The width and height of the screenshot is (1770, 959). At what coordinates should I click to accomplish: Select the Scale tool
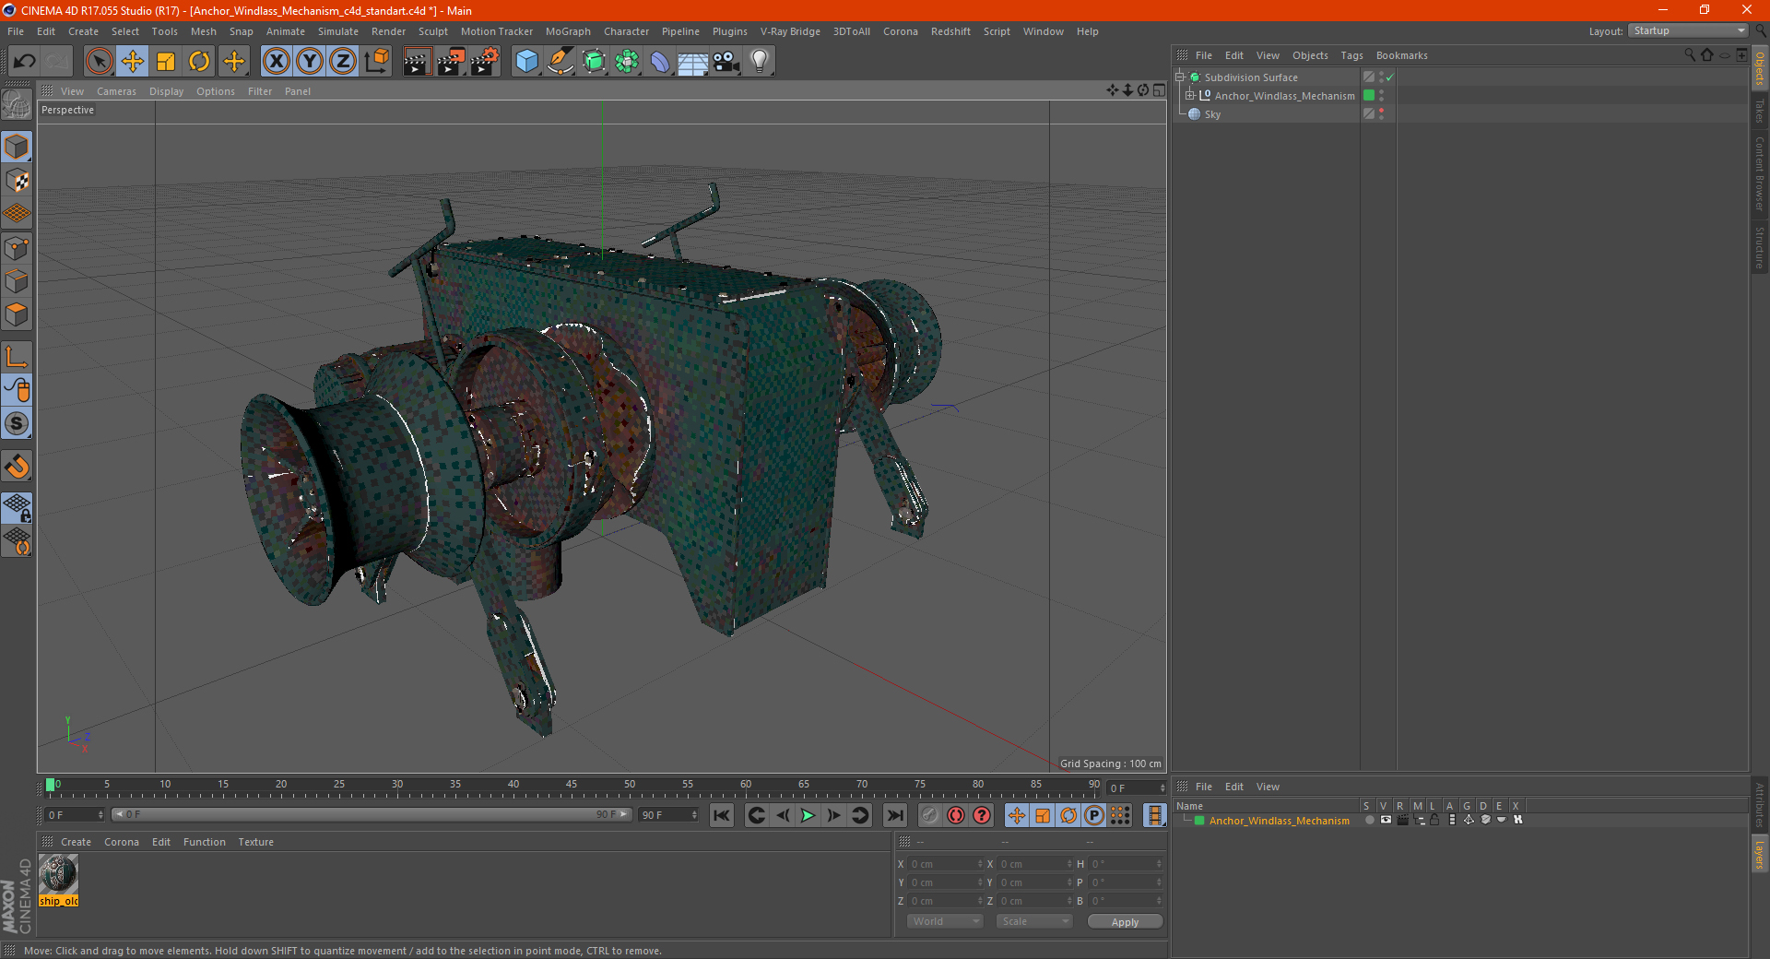(166, 62)
